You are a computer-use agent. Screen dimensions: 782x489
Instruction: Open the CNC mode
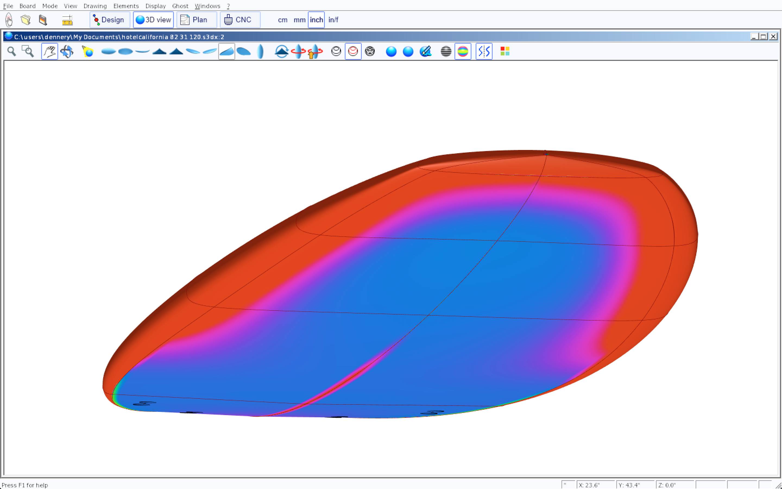tap(240, 20)
